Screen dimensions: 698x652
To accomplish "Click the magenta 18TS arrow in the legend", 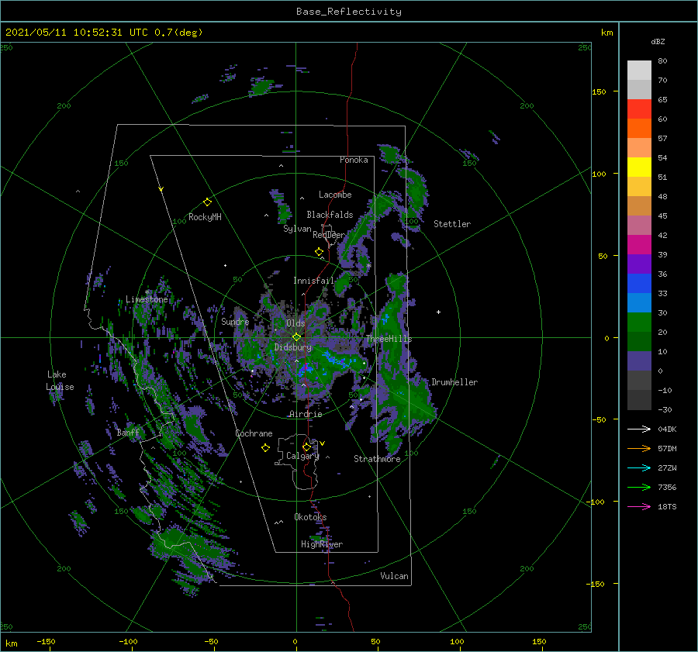I will click(x=639, y=506).
